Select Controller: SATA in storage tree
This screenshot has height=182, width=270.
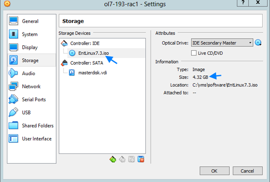point(102,63)
